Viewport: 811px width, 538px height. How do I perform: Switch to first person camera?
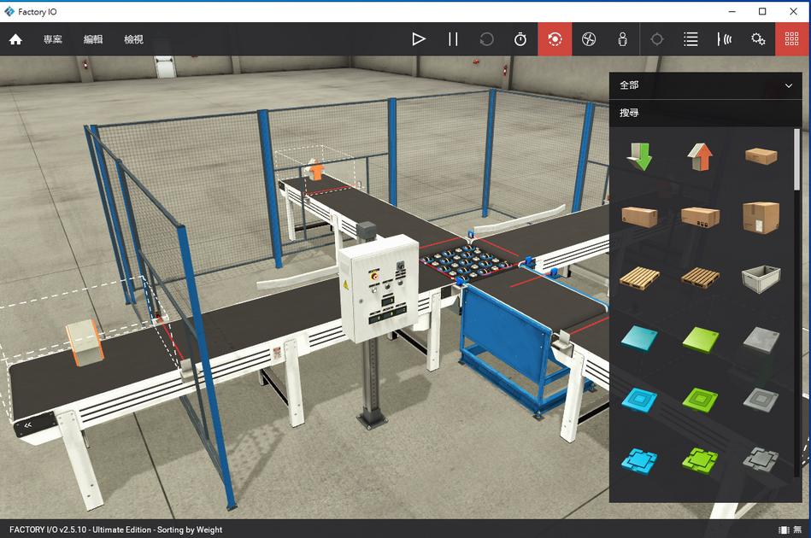[x=623, y=39]
